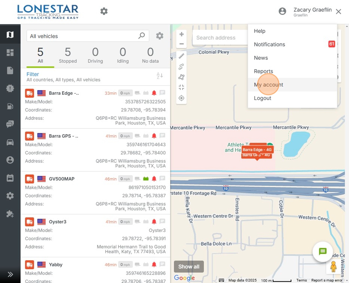Viewport: 349px width, 283px height.
Task: Click Barra Edge 0 mph speed badge
Action: pyautogui.click(x=125, y=93)
